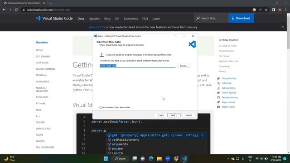Bookmark this page with the star icon
This screenshot has height=163, width=290.
coord(266,10)
